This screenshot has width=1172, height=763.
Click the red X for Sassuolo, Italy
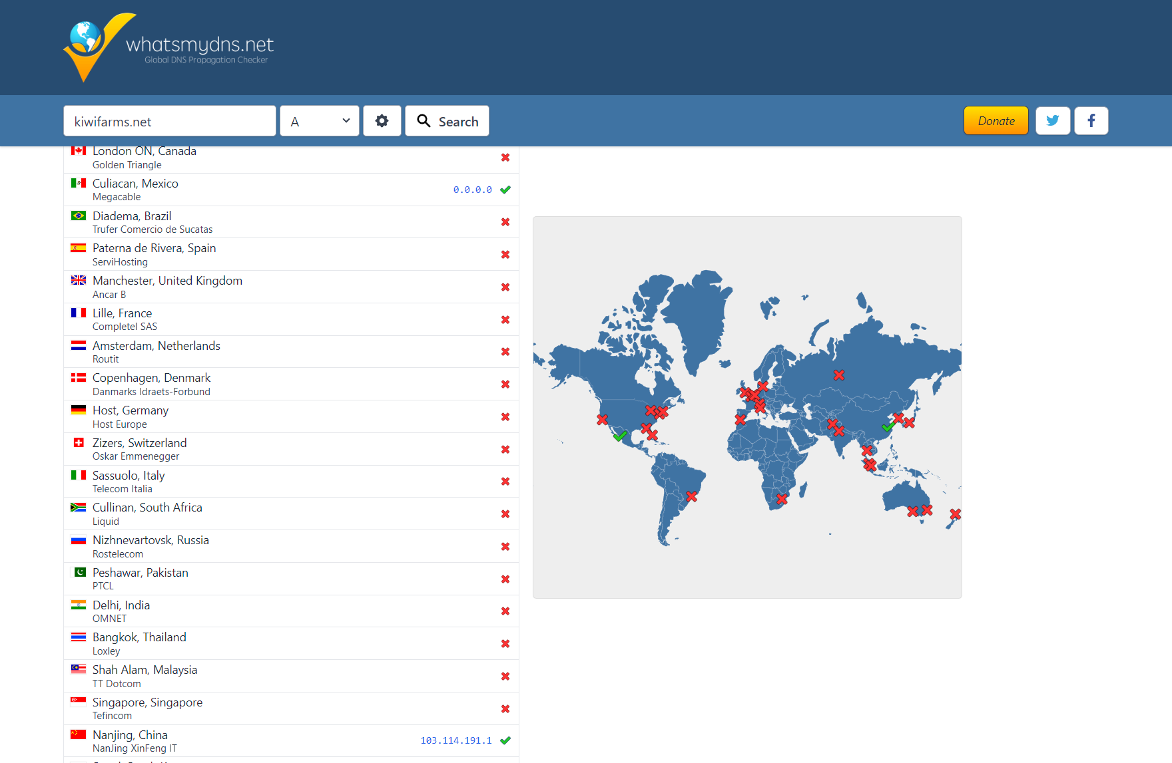click(x=505, y=482)
